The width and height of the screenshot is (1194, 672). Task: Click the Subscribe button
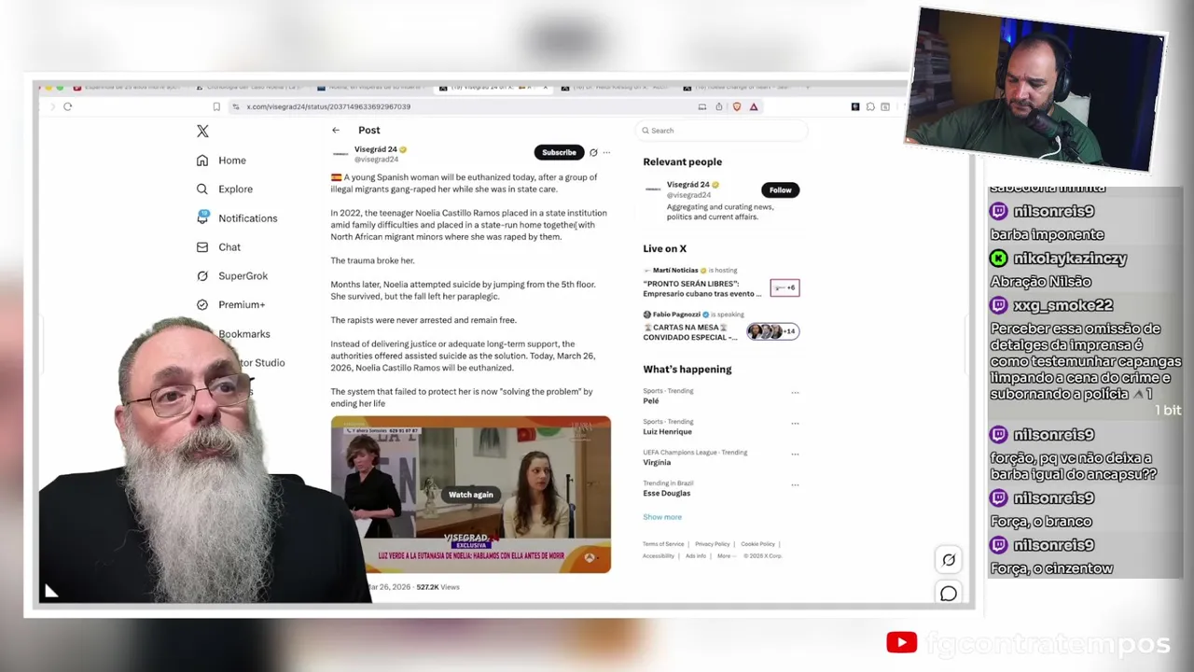tap(559, 152)
